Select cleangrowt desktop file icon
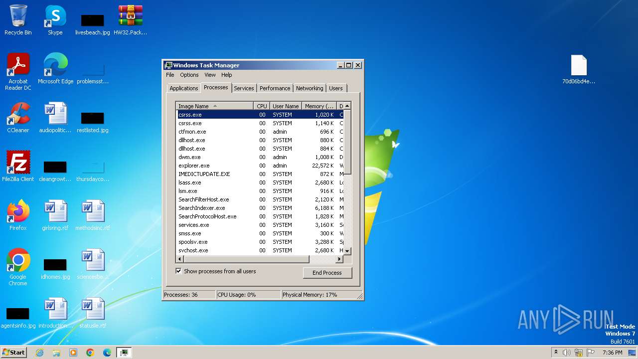Screen dimensions: 638x359 click(55, 170)
